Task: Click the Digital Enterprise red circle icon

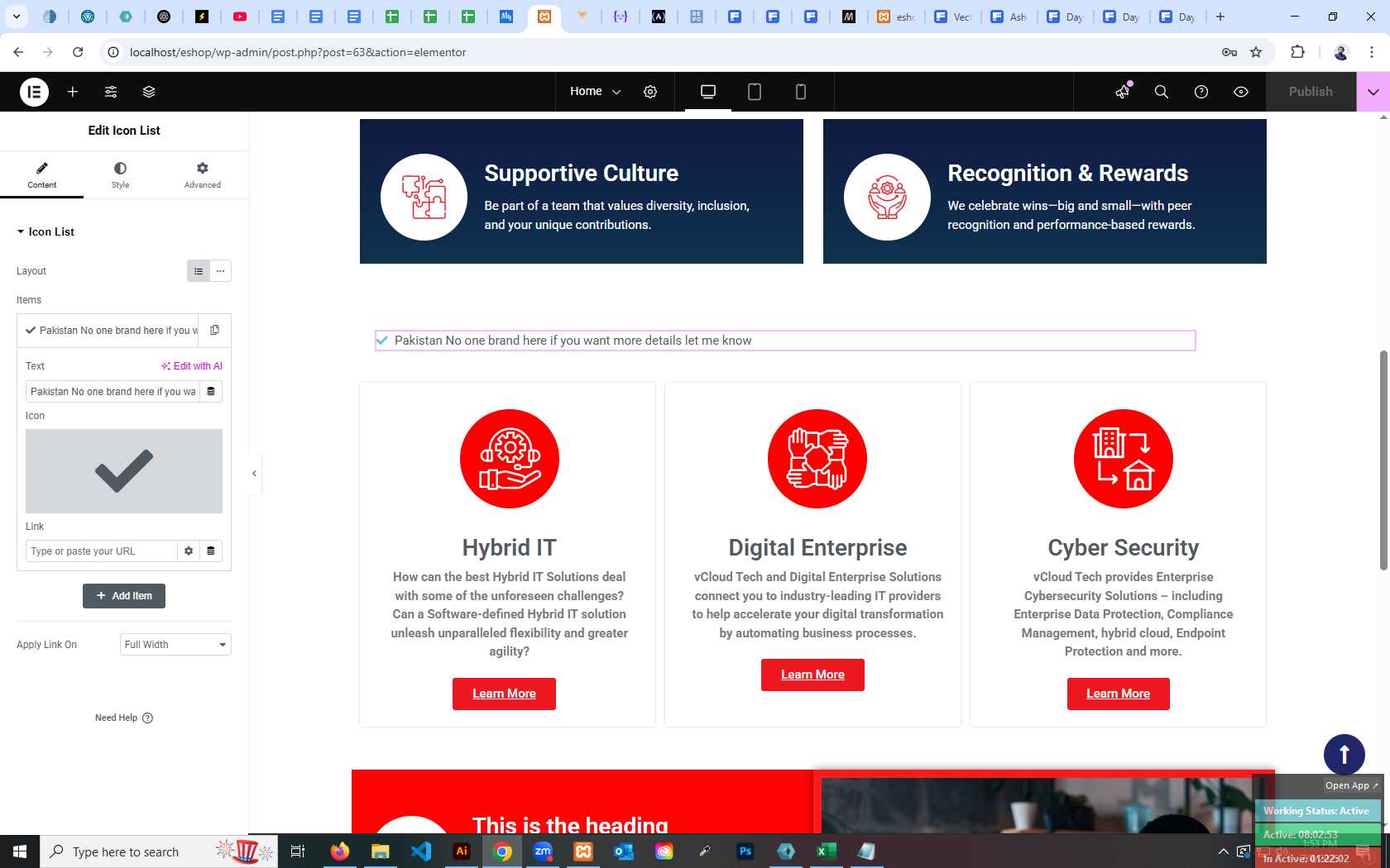Action: coord(817,459)
